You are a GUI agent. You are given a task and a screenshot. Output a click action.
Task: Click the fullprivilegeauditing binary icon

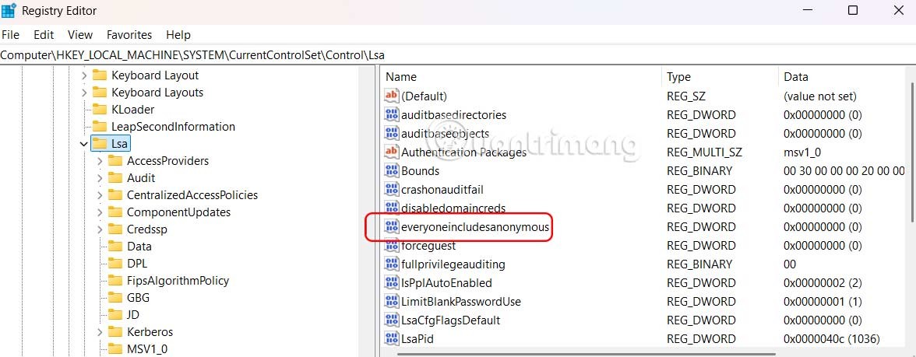coord(391,264)
